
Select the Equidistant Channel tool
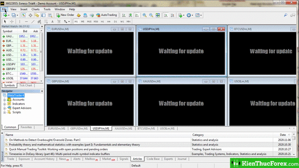39,21
